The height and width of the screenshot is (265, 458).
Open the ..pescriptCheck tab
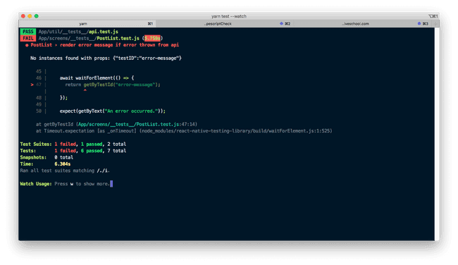(x=224, y=24)
